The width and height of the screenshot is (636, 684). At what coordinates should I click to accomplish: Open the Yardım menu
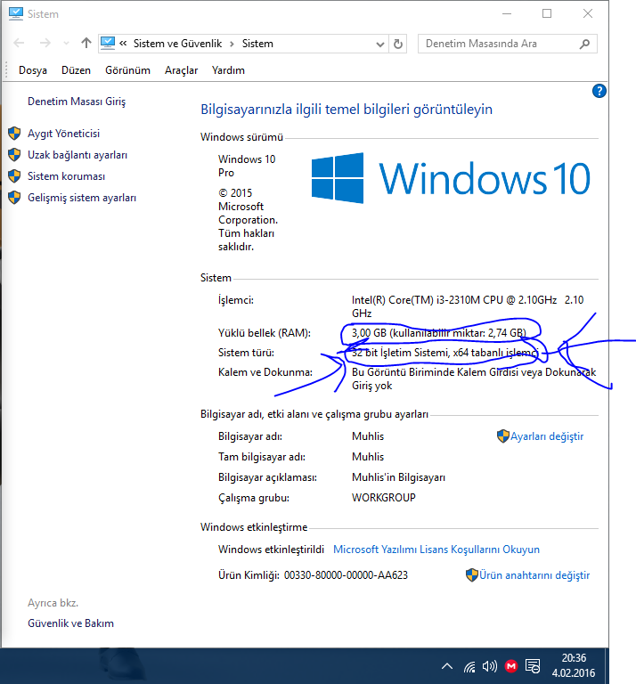228,70
